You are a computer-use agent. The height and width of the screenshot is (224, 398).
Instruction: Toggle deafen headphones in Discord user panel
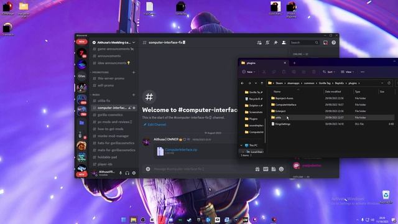pos(127,173)
